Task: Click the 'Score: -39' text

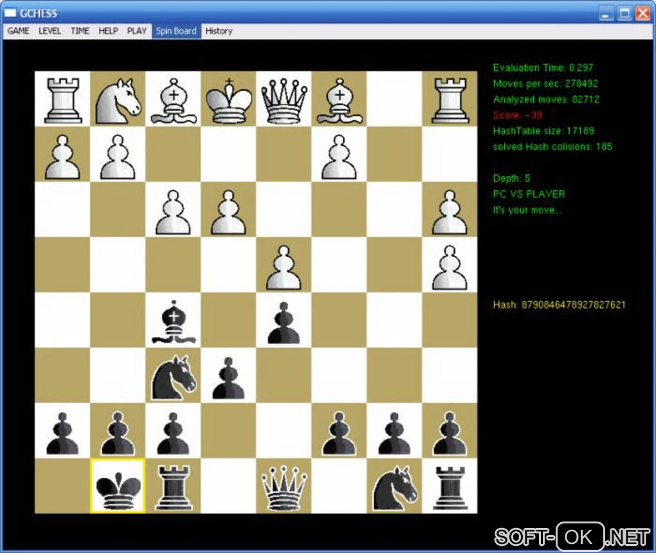Action: click(518, 115)
